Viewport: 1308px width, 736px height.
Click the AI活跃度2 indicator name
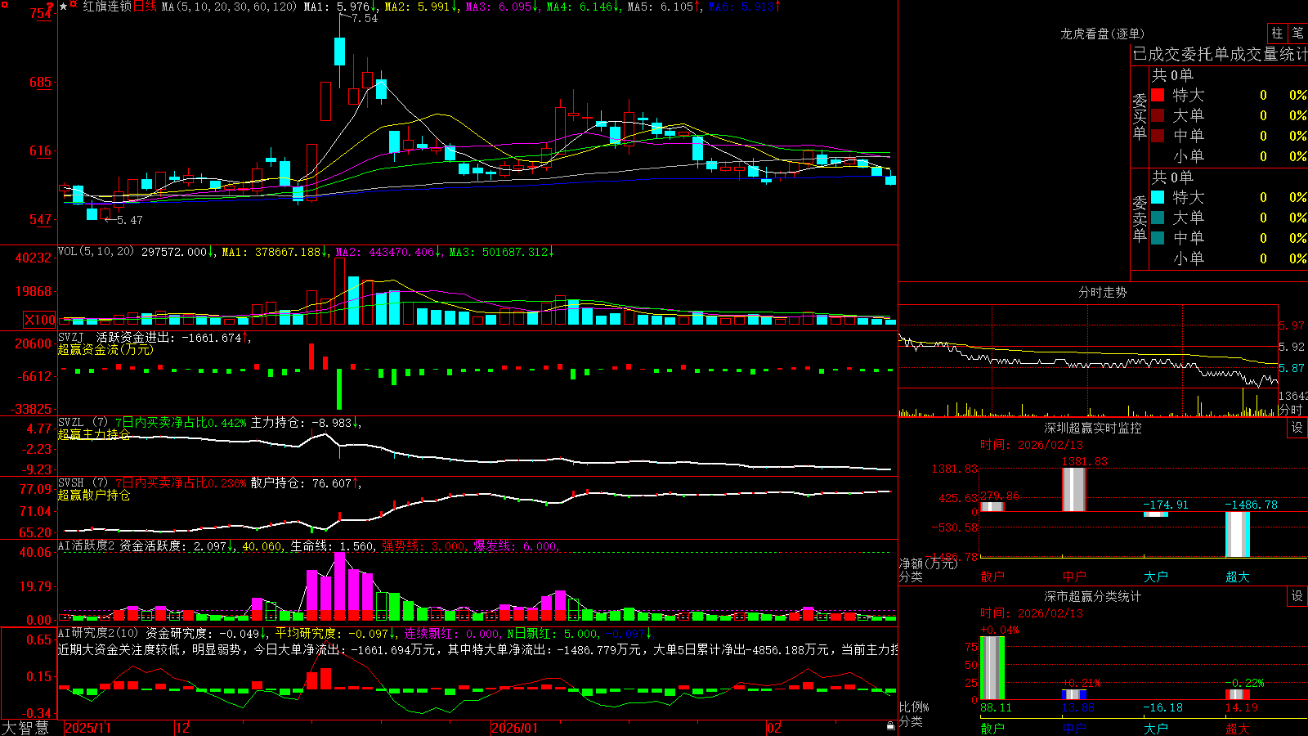pyautogui.click(x=87, y=546)
